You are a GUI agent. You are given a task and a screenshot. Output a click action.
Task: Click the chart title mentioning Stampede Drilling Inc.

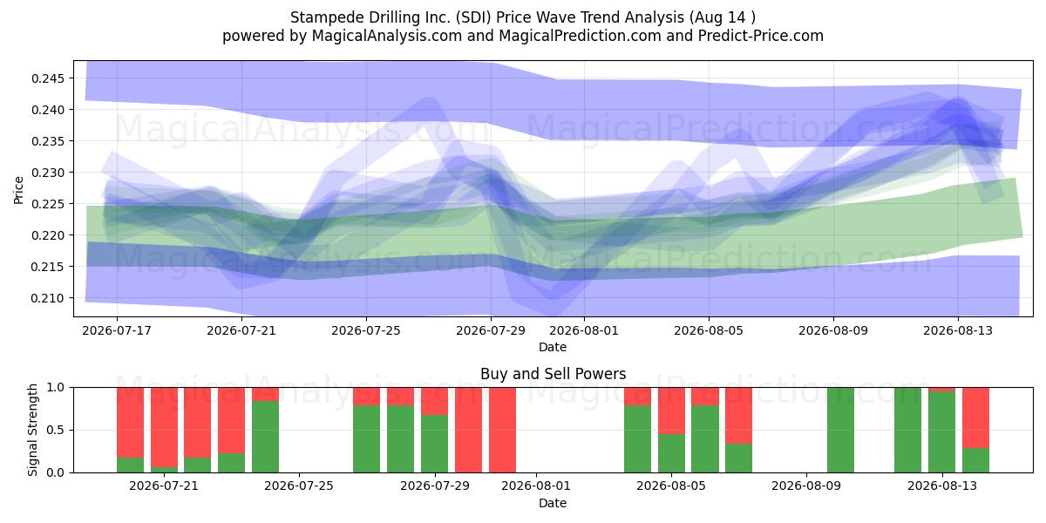point(523,17)
